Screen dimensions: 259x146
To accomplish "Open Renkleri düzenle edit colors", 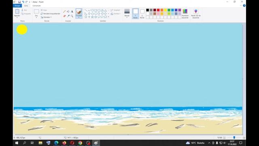I will [185, 13].
